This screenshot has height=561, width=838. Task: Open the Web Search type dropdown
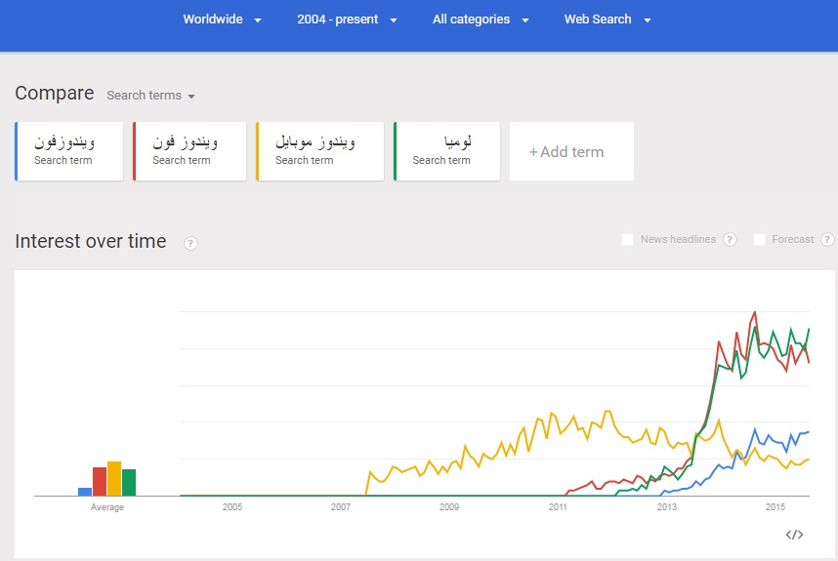(x=607, y=20)
